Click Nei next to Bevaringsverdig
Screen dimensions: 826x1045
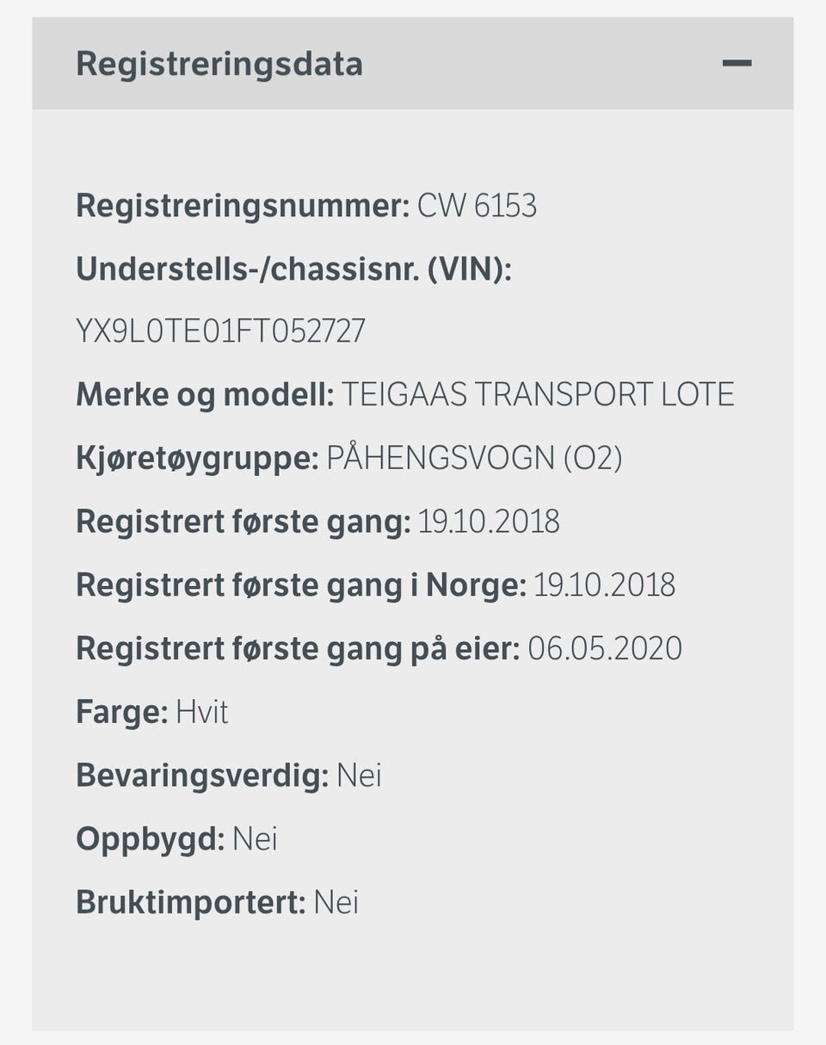359,776
